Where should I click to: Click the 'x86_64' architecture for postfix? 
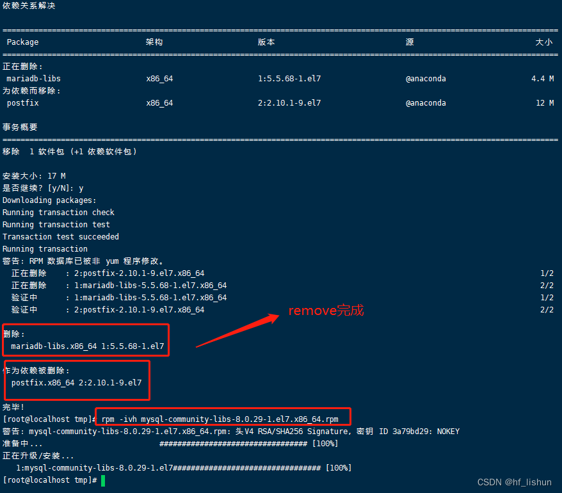[x=159, y=103]
